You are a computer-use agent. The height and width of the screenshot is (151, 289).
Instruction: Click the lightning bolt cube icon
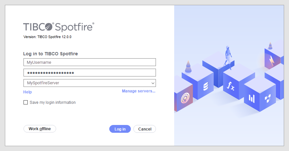click(271, 61)
